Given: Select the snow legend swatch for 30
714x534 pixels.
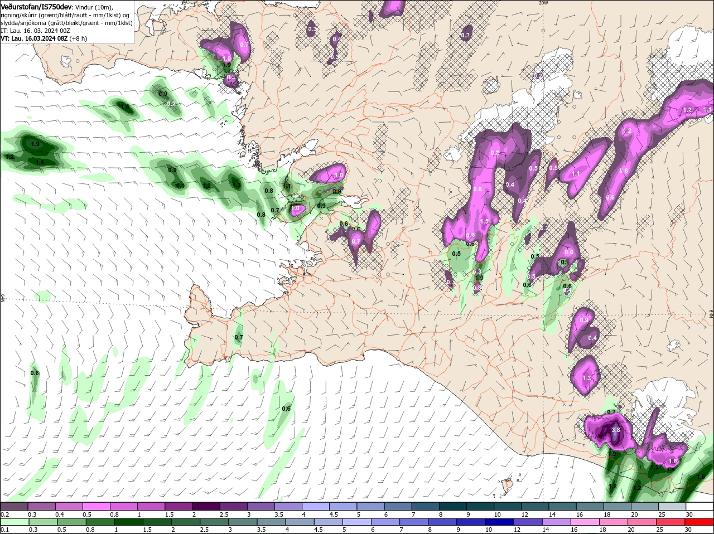Looking at the screenshot, I should [700, 506].
